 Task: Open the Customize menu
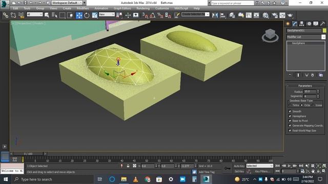[162, 8]
